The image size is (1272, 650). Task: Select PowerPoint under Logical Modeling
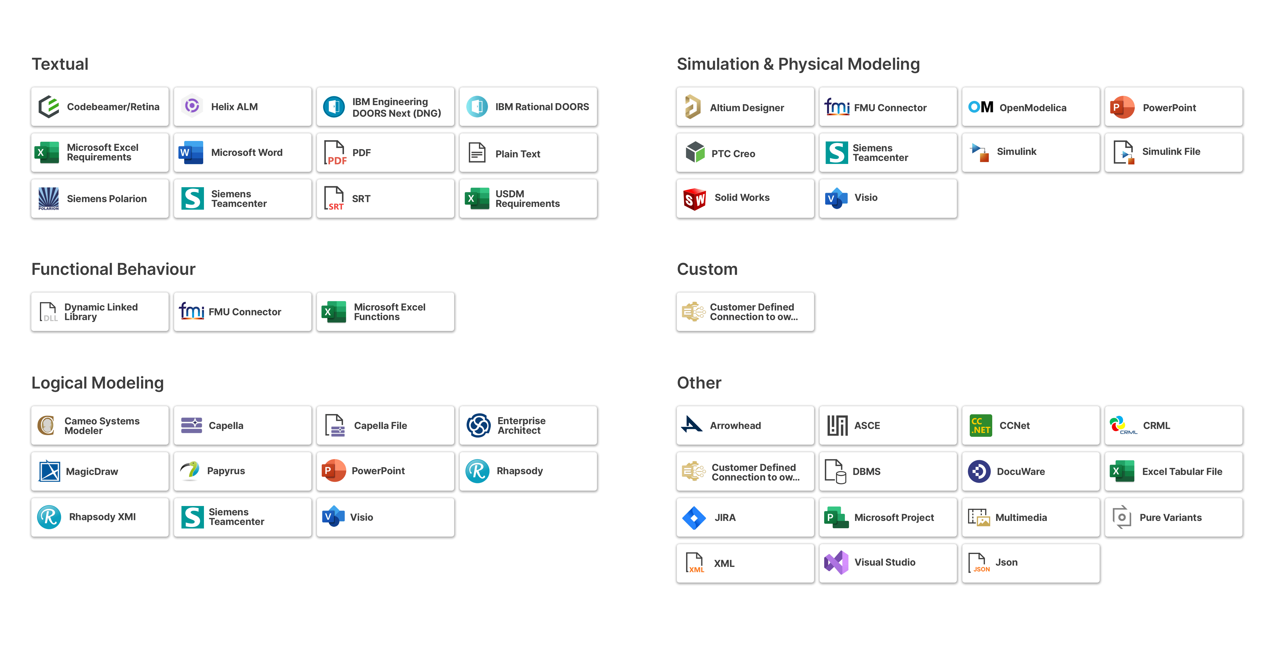pos(385,471)
